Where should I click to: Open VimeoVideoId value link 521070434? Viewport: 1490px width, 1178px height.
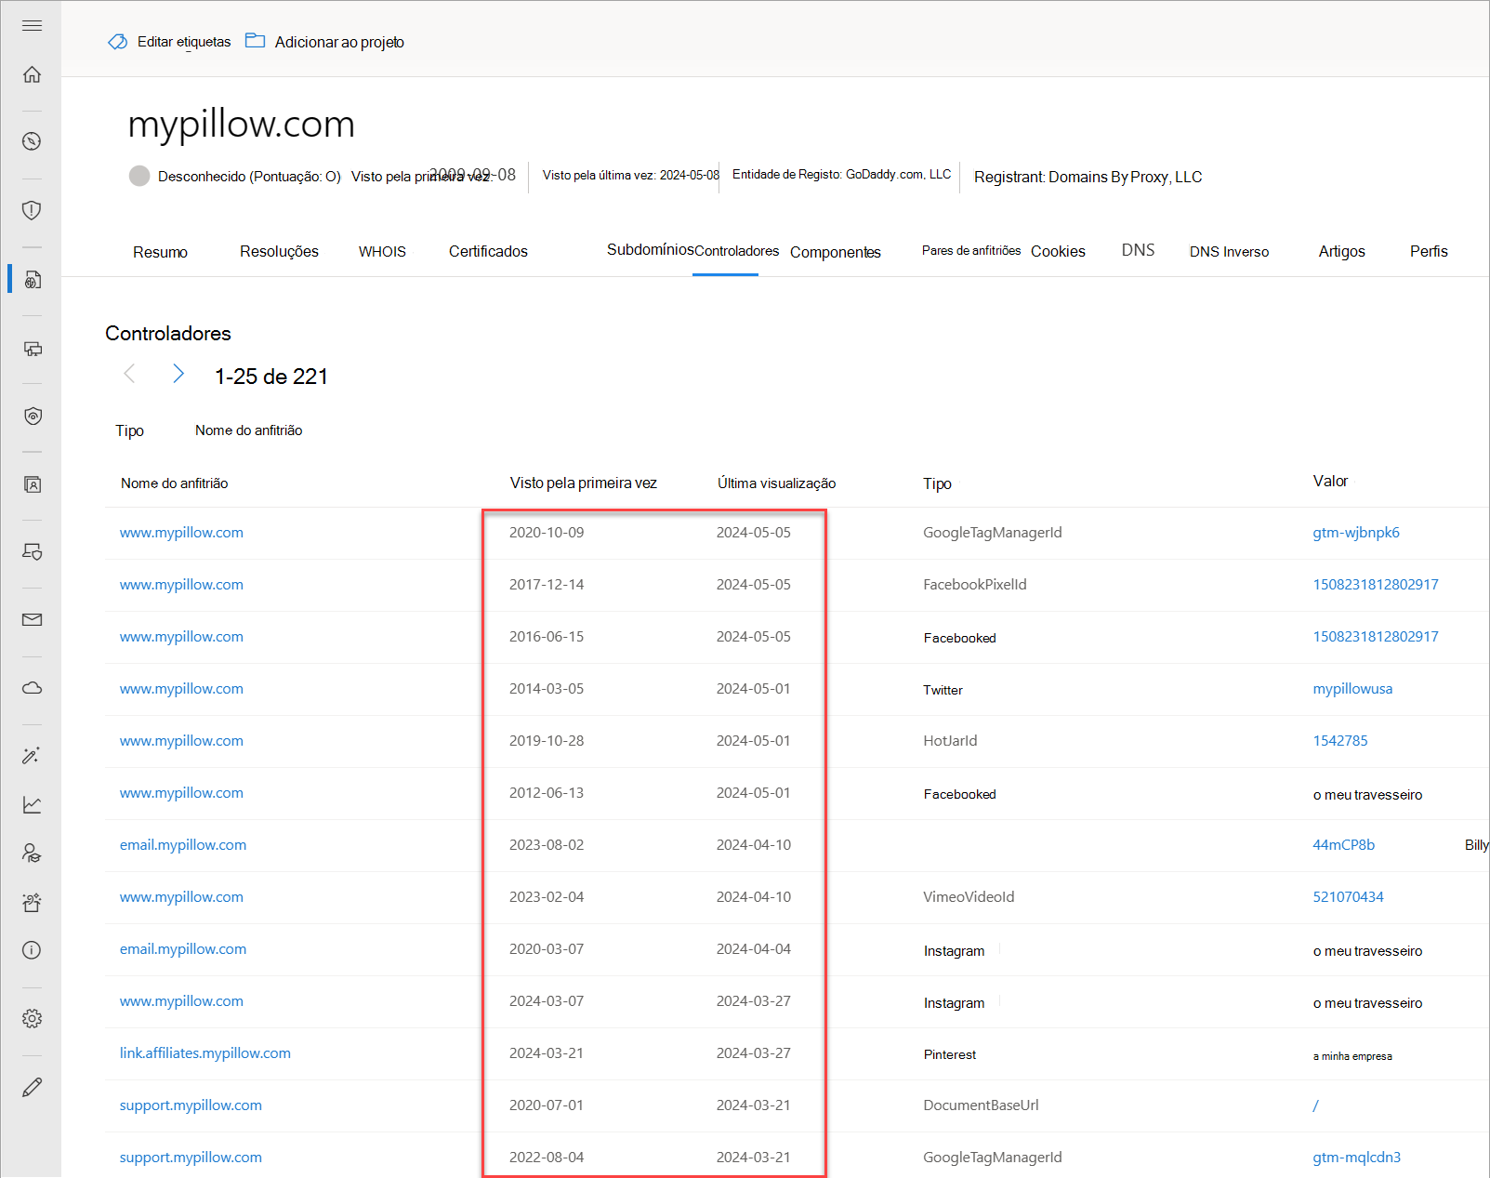point(1348,897)
